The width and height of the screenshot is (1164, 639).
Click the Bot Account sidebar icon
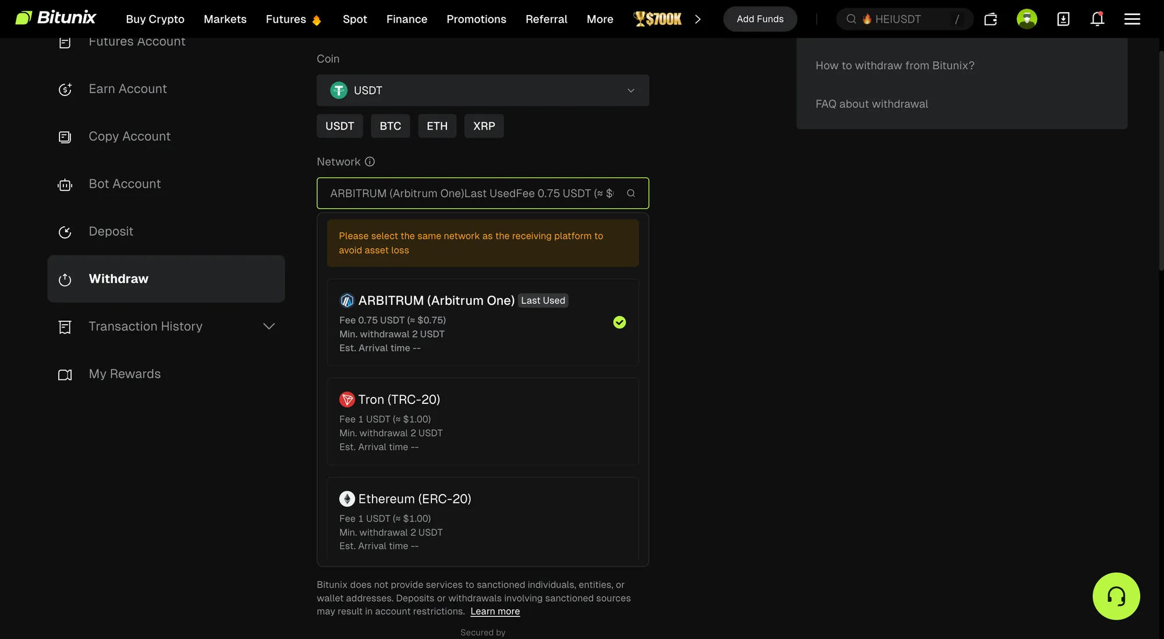click(x=65, y=184)
